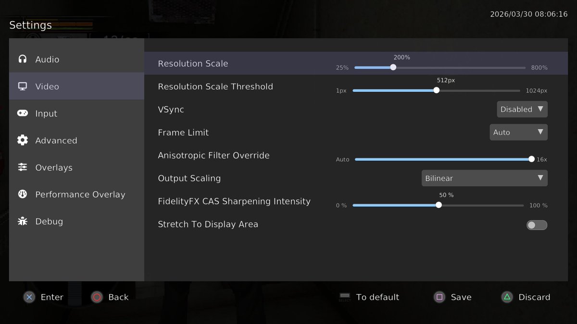Image resolution: width=577 pixels, height=324 pixels.
Task: Select the Performance Overlay gauge icon
Action: pos(23,194)
